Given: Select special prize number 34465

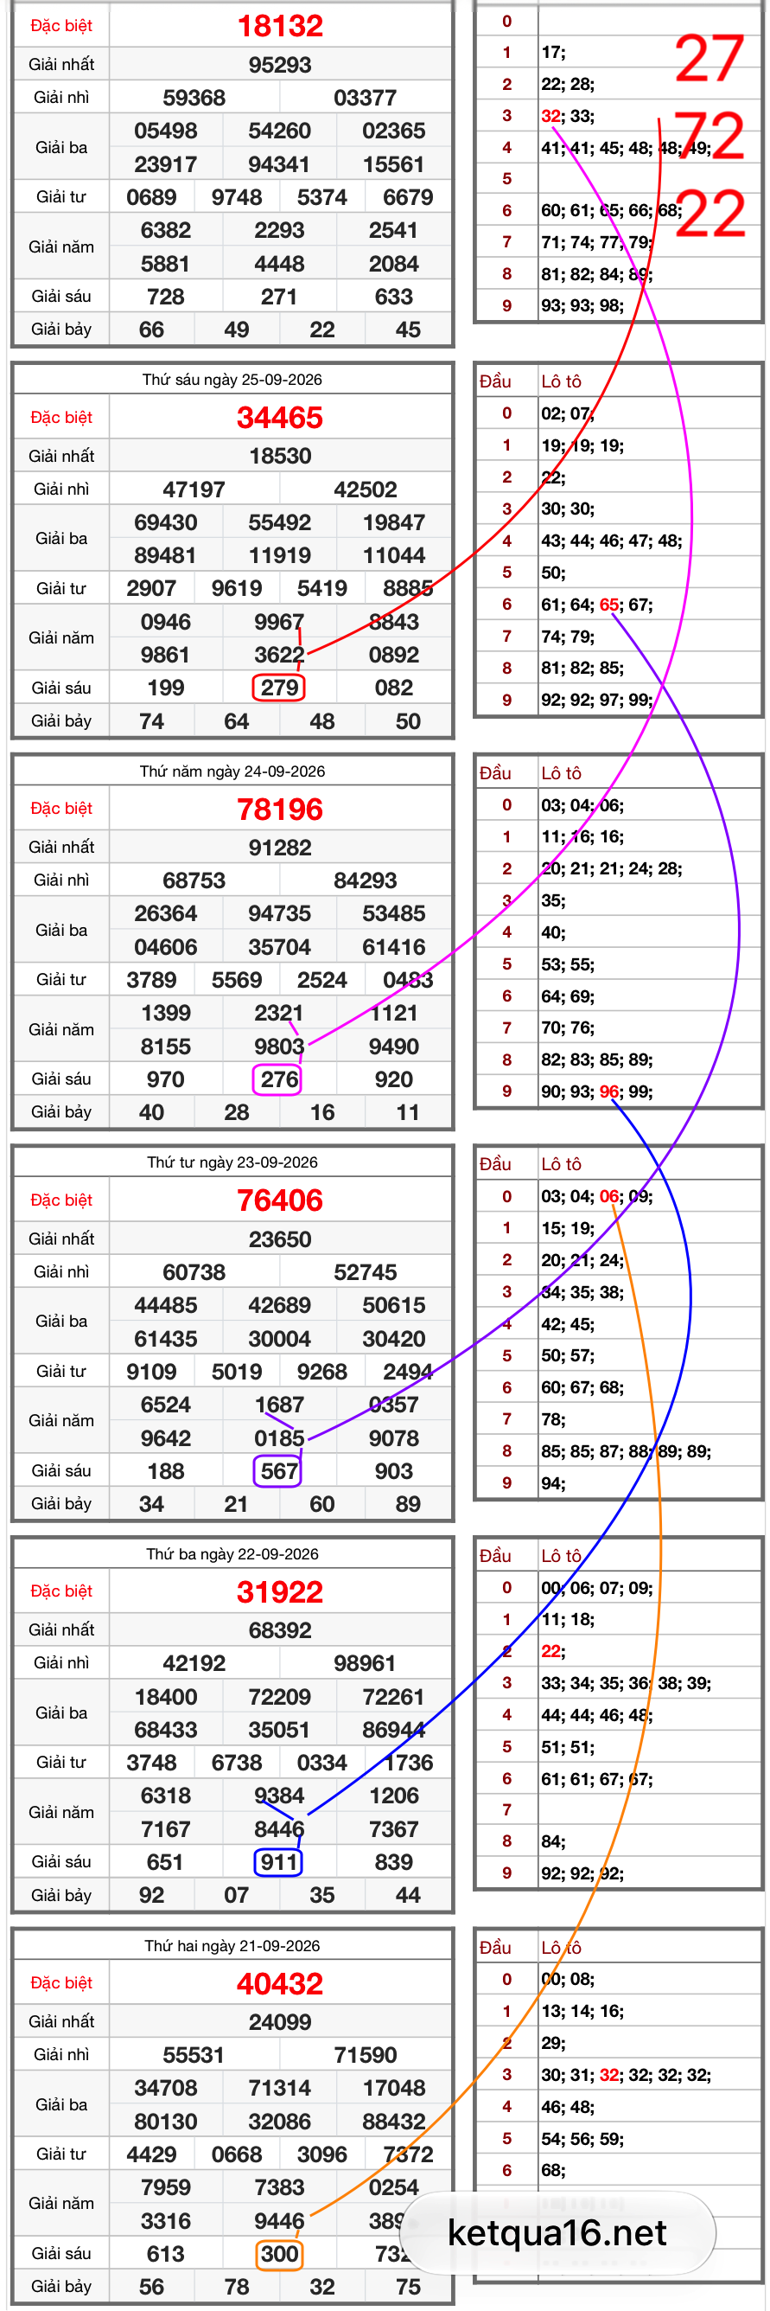Looking at the screenshot, I should click(280, 417).
